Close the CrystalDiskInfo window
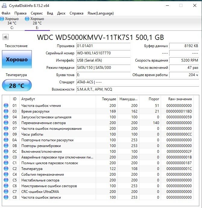 click(x=195, y=5)
